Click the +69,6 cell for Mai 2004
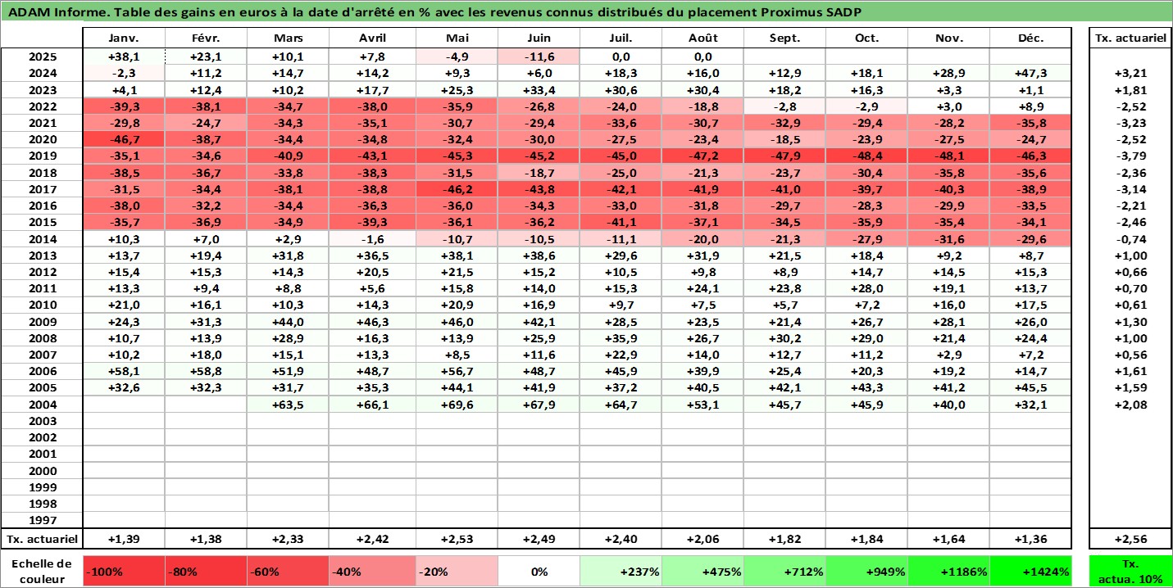This screenshot has width=1173, height=588. click(457, 405)
